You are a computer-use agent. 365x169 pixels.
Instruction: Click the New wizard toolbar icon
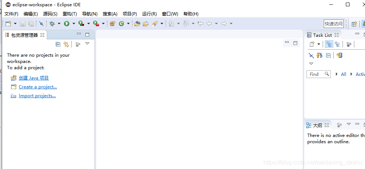point(8,24)
